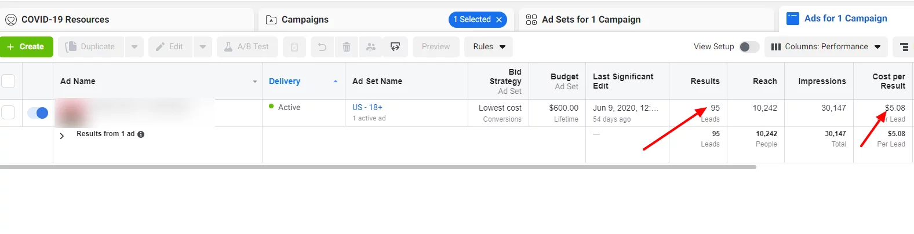The width and height of the screenshot is (914, 234).
Task: Click the green Create button
Action: [27, 47]
